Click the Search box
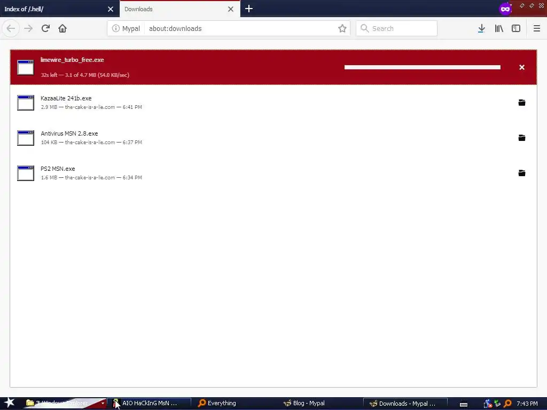This screenshot has height=410, width=547. click(x=397, y=29)
